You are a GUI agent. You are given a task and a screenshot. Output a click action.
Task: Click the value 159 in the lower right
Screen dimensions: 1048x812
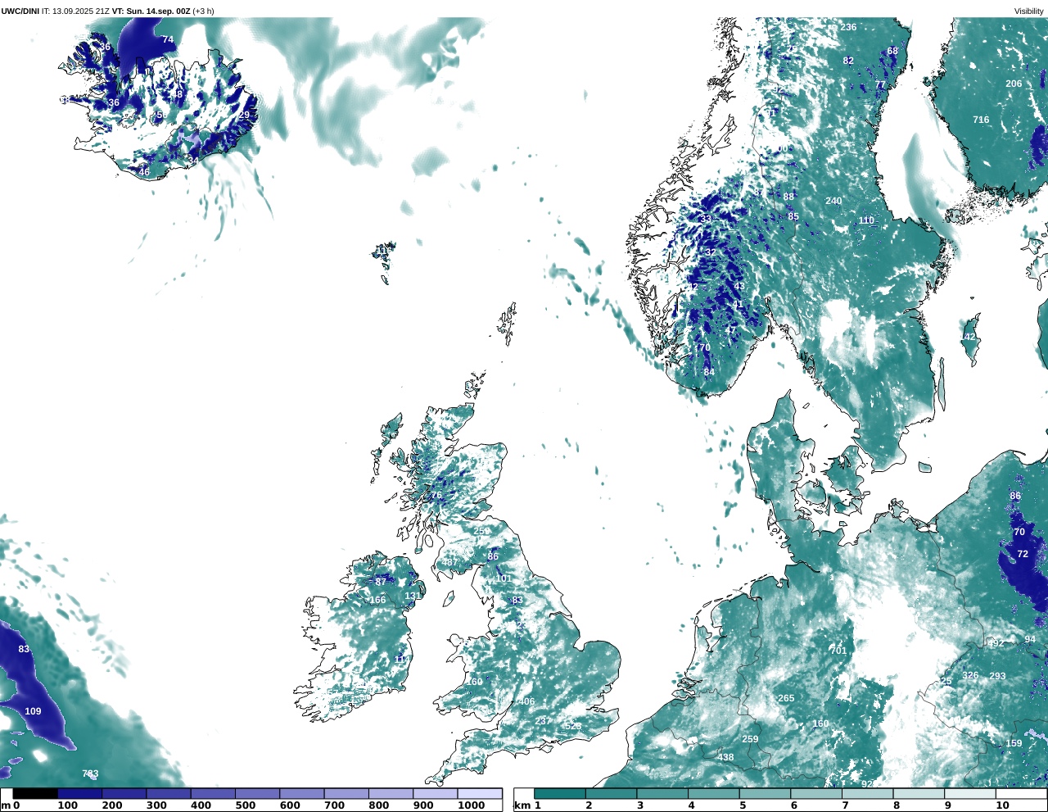tap(1014, 743)
